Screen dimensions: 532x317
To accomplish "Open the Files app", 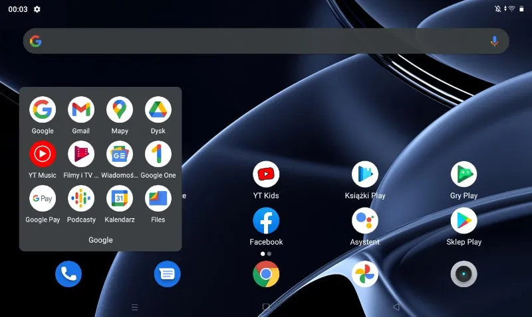I will [158, 198].
